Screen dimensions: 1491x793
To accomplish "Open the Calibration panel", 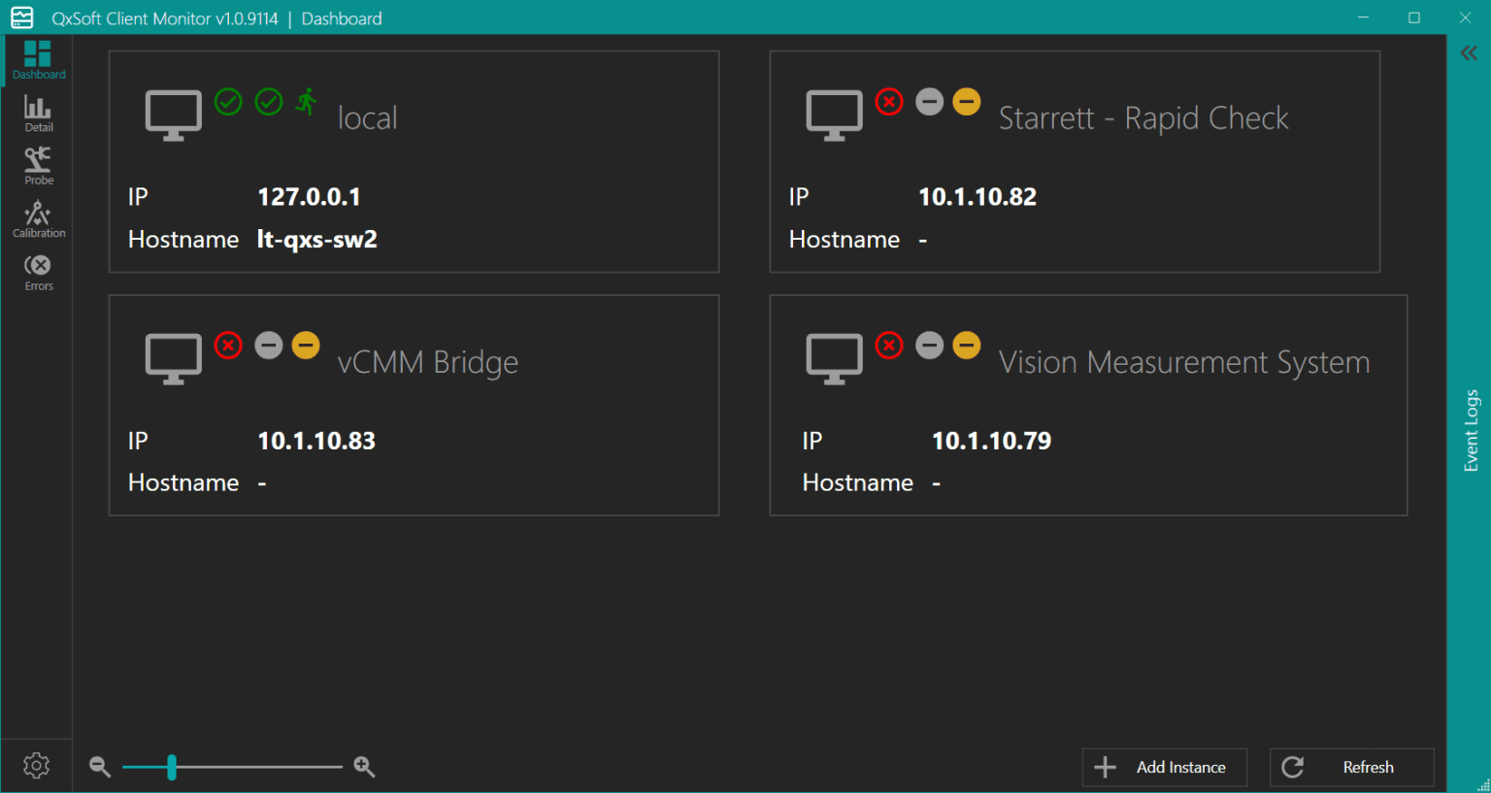I will pos(38,217).
